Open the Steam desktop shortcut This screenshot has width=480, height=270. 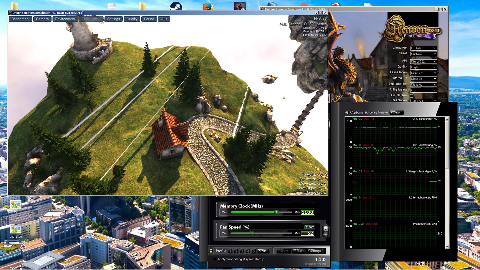point(176,6)
